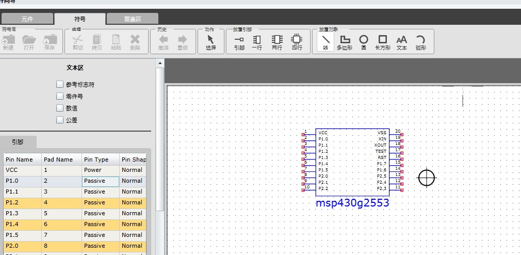Activate the 选择 (Select) pointer tool
521x255 pixels.
pos(211,42)
